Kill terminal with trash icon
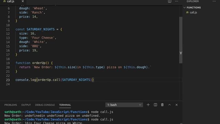The width and height of the screenshot is (220, 124). (x=162, y=105)
